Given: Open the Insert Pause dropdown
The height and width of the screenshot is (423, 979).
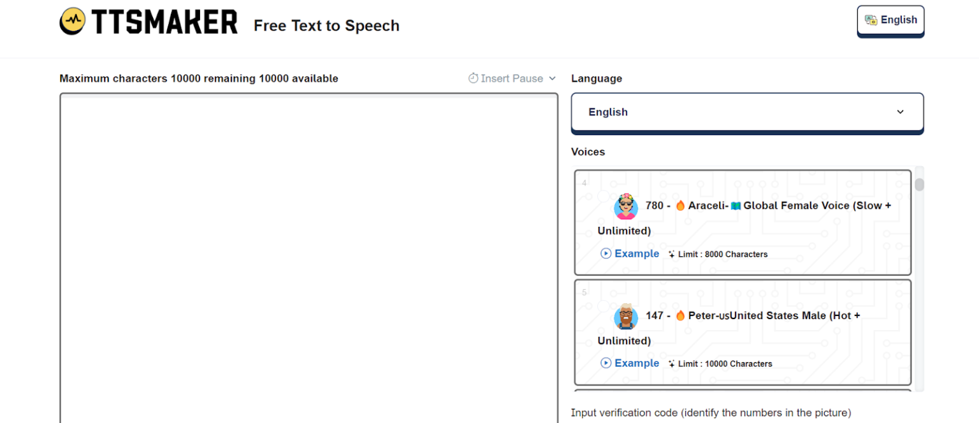Looking at the screenshot, I should tap(512, 78).
